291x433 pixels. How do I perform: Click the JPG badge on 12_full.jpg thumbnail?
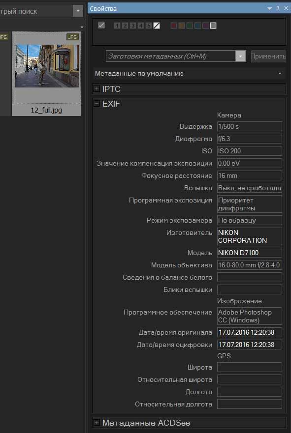[x=72, y=37]
